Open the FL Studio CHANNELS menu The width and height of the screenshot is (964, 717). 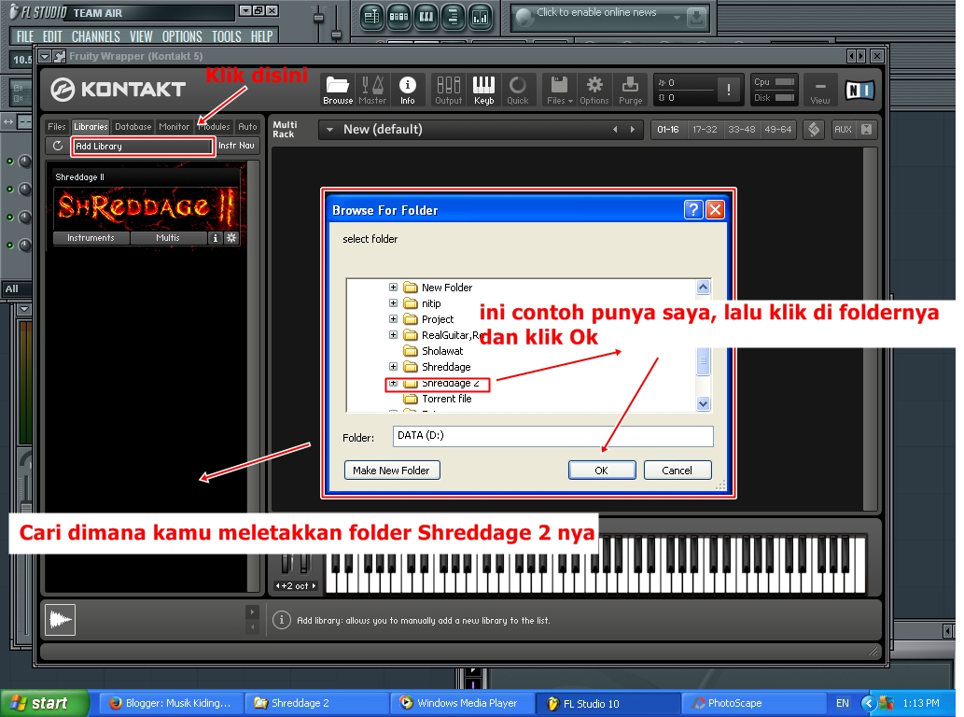95,37
